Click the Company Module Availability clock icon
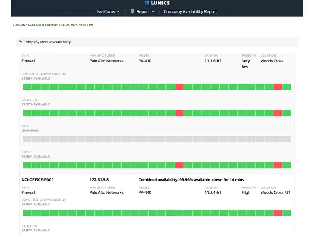Image resolution: width=314 pixels, height=235 pixels. click(x=20, y=41)
